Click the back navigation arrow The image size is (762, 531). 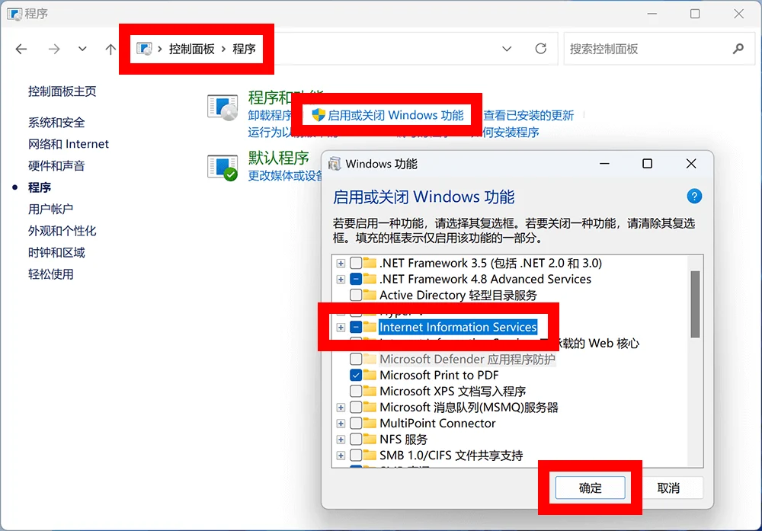tap(21, 49)
